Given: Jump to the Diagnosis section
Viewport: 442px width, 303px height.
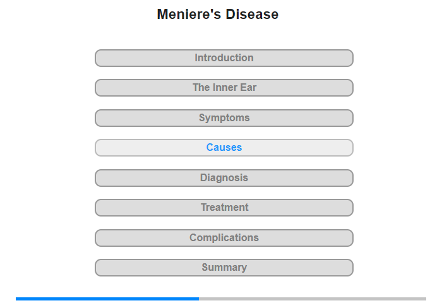Looking at the screenshot, I should (x=224, y=178).
